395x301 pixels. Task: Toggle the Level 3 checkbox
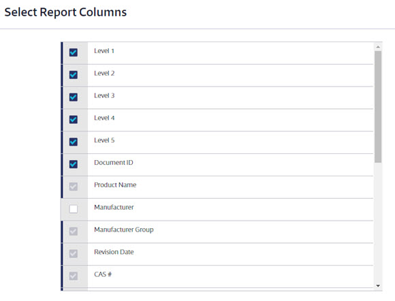pyautogui.click(x=74, y=97)
